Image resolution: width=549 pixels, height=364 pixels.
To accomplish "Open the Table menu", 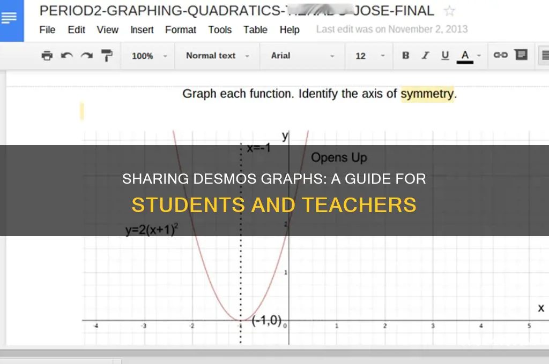I will 255,30.
